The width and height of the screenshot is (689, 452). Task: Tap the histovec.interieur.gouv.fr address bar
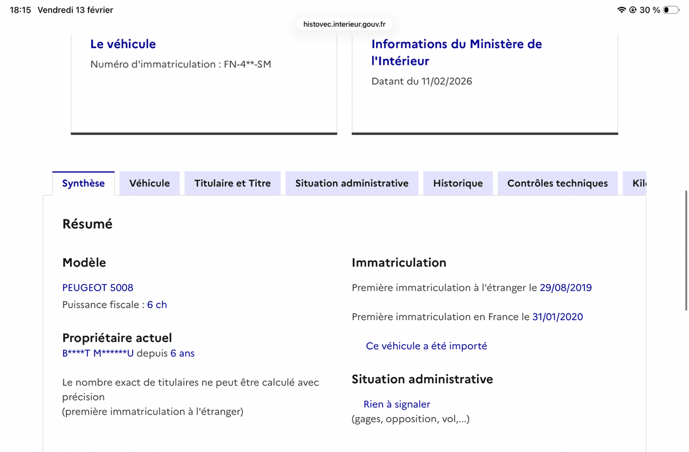(x=344, y=24)
